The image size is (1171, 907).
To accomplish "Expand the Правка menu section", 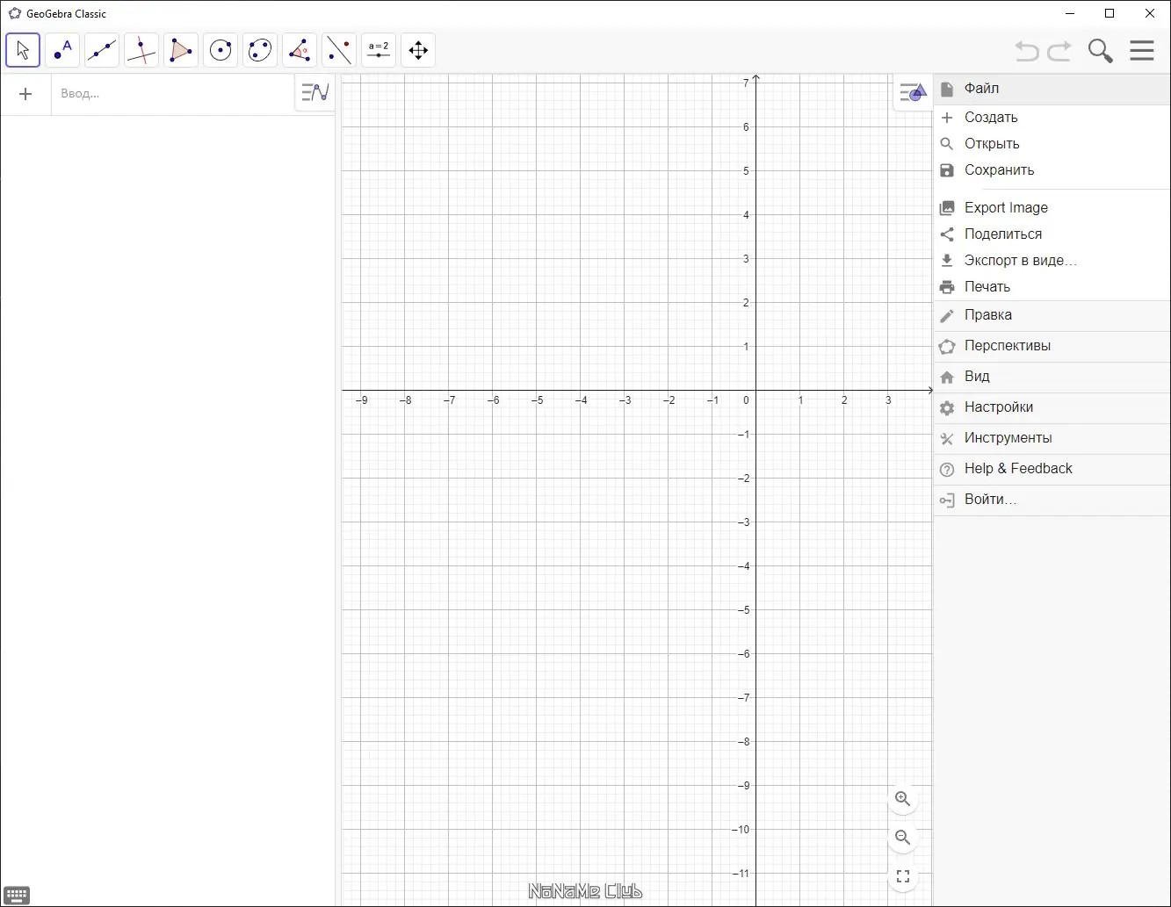I will click(1052, 316).
